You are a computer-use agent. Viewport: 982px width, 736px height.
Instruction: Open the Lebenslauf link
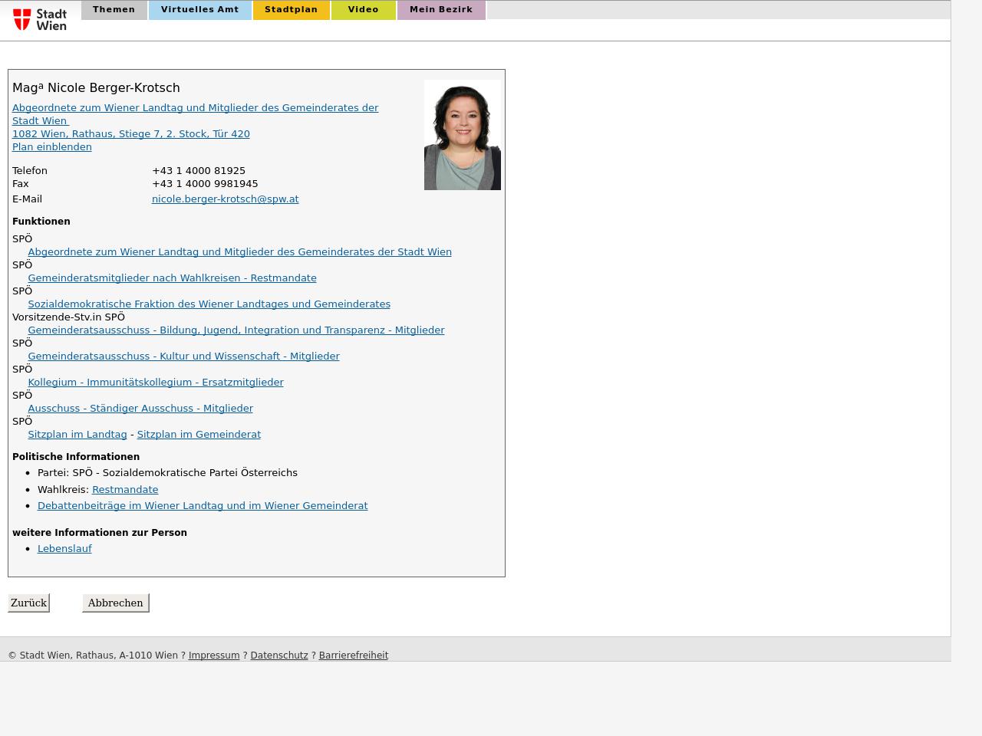click(64, 548)
